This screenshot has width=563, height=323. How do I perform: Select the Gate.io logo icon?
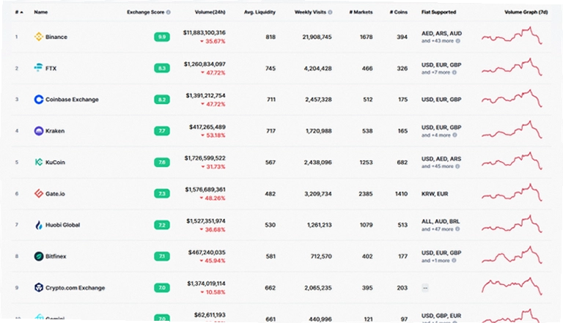click(x=38, y=193)
